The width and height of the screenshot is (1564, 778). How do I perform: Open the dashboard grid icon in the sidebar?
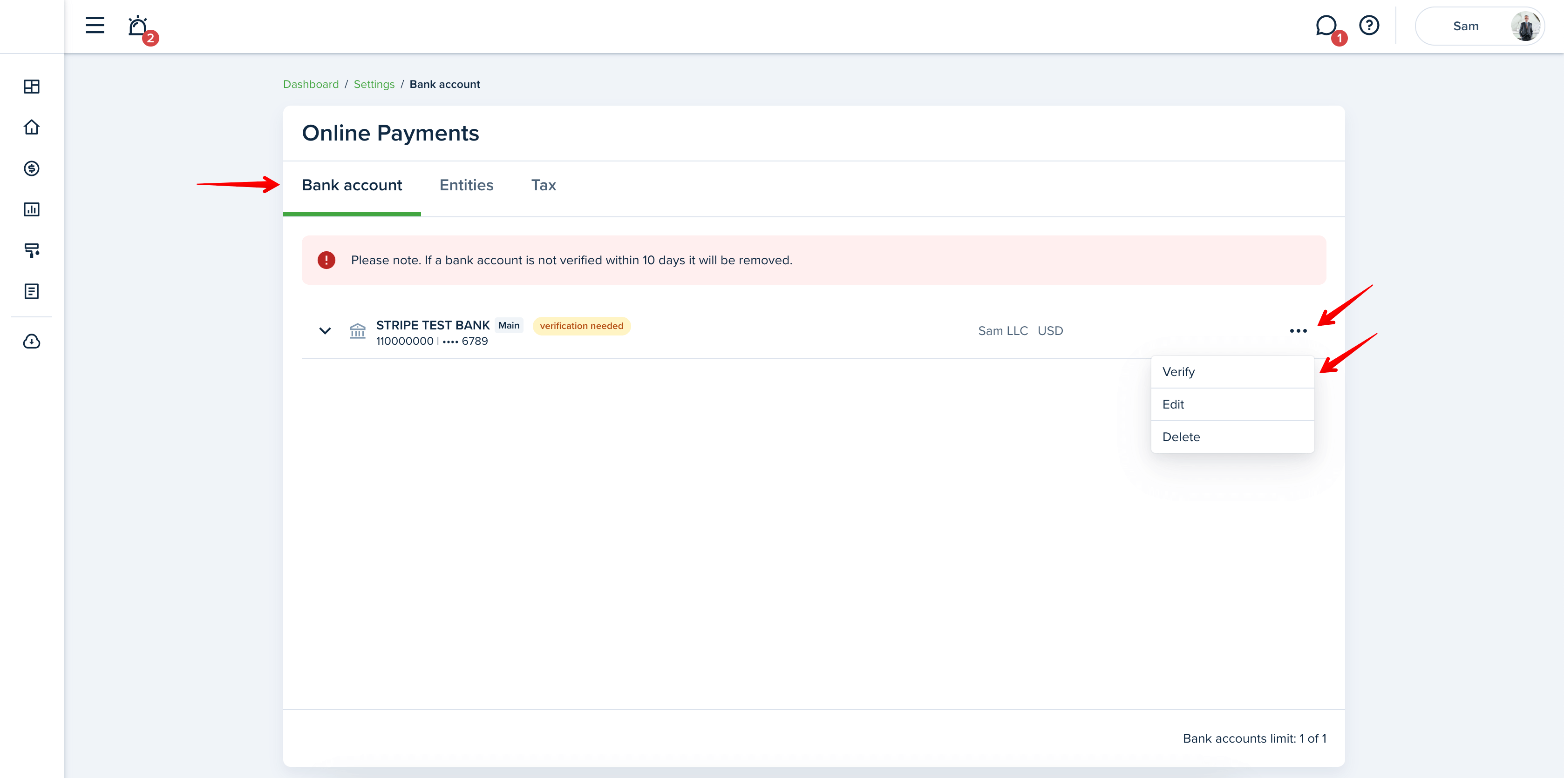click(x=32, y=87)
